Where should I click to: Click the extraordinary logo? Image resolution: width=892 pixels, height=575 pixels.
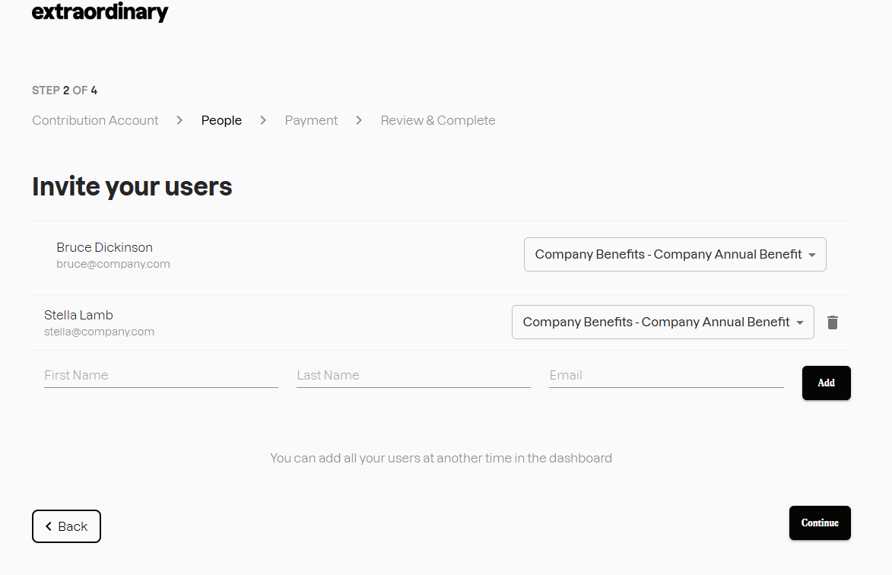[x=100, y=12]
